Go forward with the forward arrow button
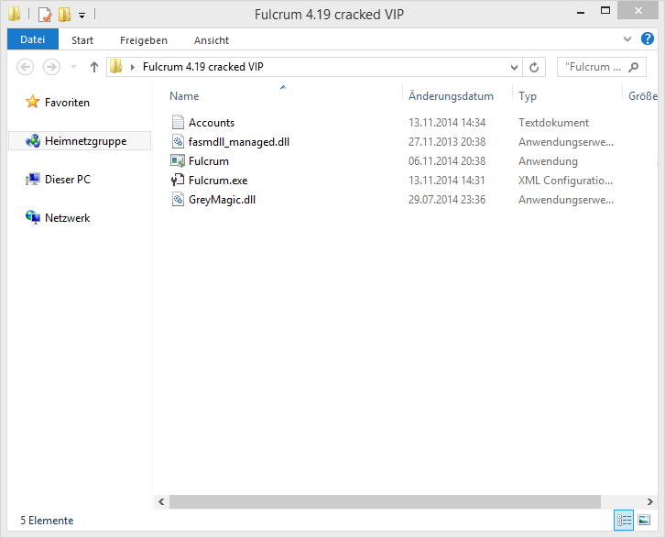Image resolution: width=665 pixels, height=538 pixels. point(51,67)
